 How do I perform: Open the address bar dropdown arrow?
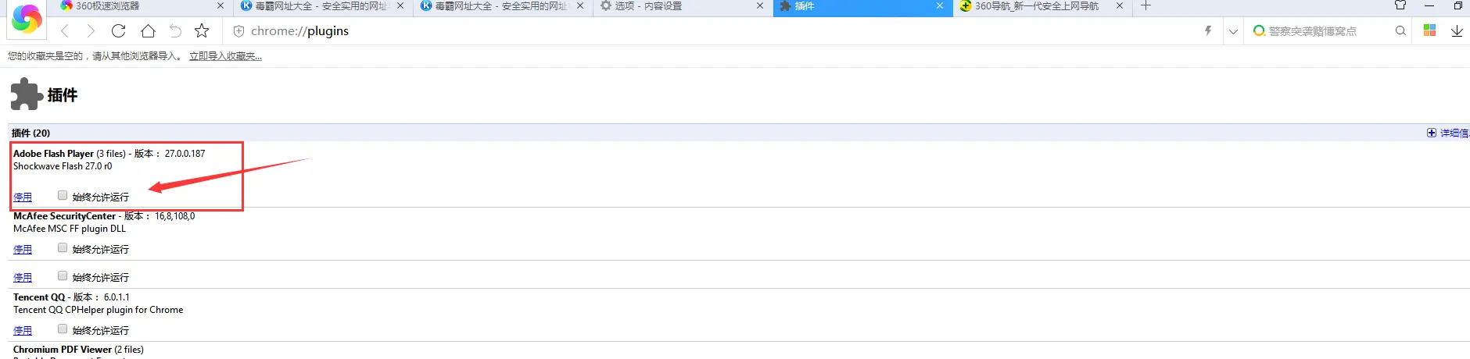(x=1233, y=31)
